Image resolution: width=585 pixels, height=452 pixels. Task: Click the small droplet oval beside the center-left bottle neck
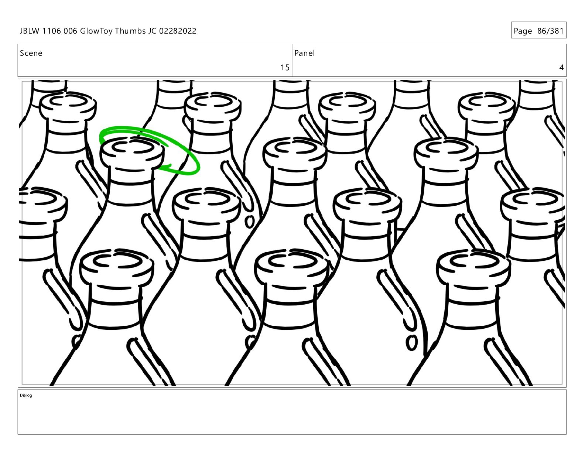250,222
